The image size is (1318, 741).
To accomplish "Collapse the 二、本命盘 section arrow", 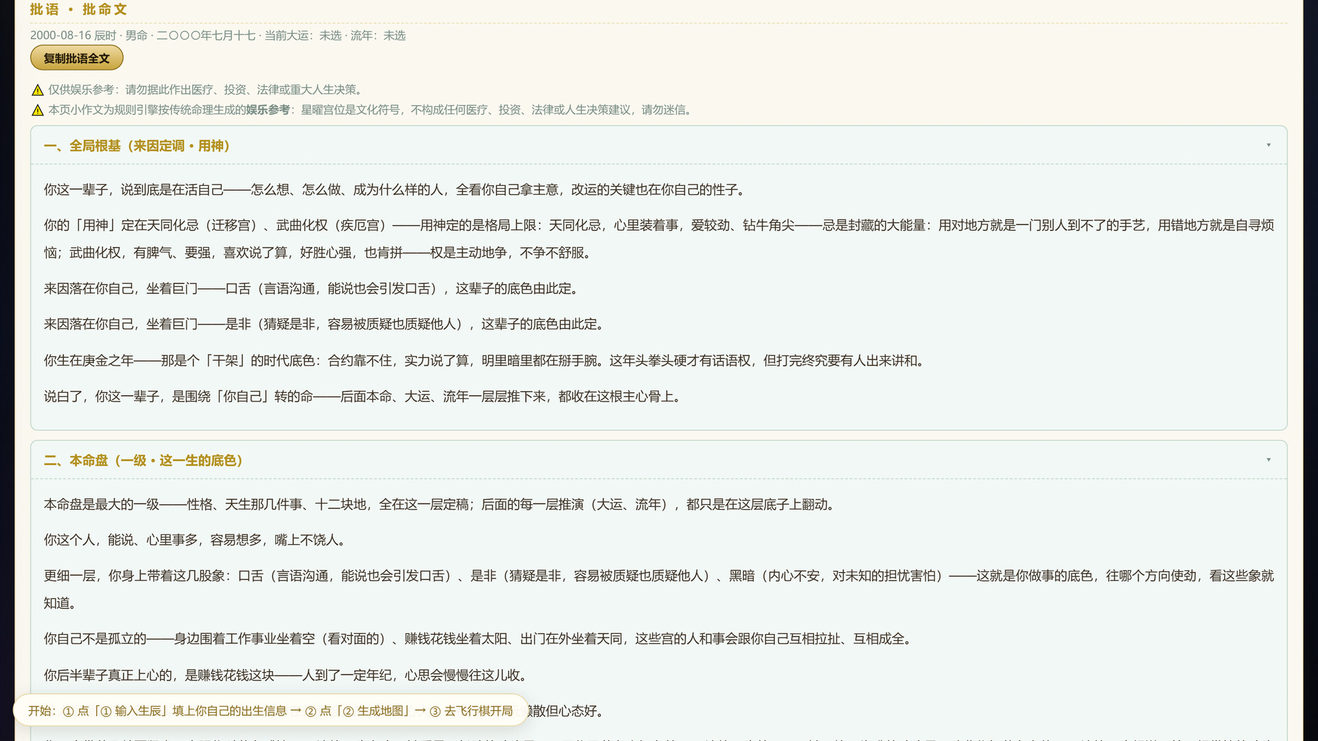I will click(x=1269, y=460).
